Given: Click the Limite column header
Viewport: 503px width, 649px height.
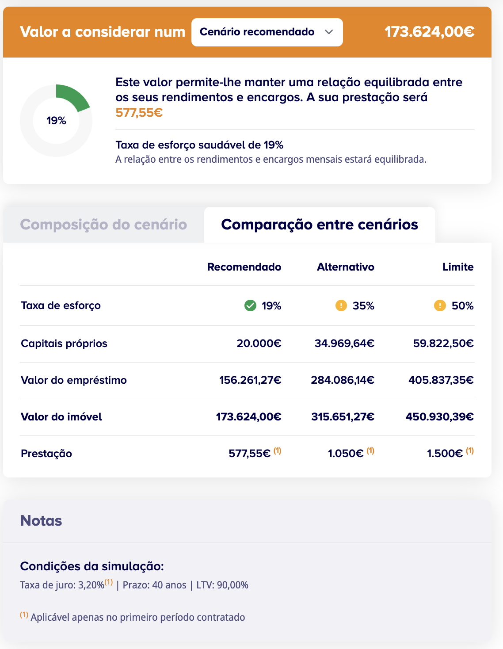Looking at the screenshot, I should (x=458, y=267).
